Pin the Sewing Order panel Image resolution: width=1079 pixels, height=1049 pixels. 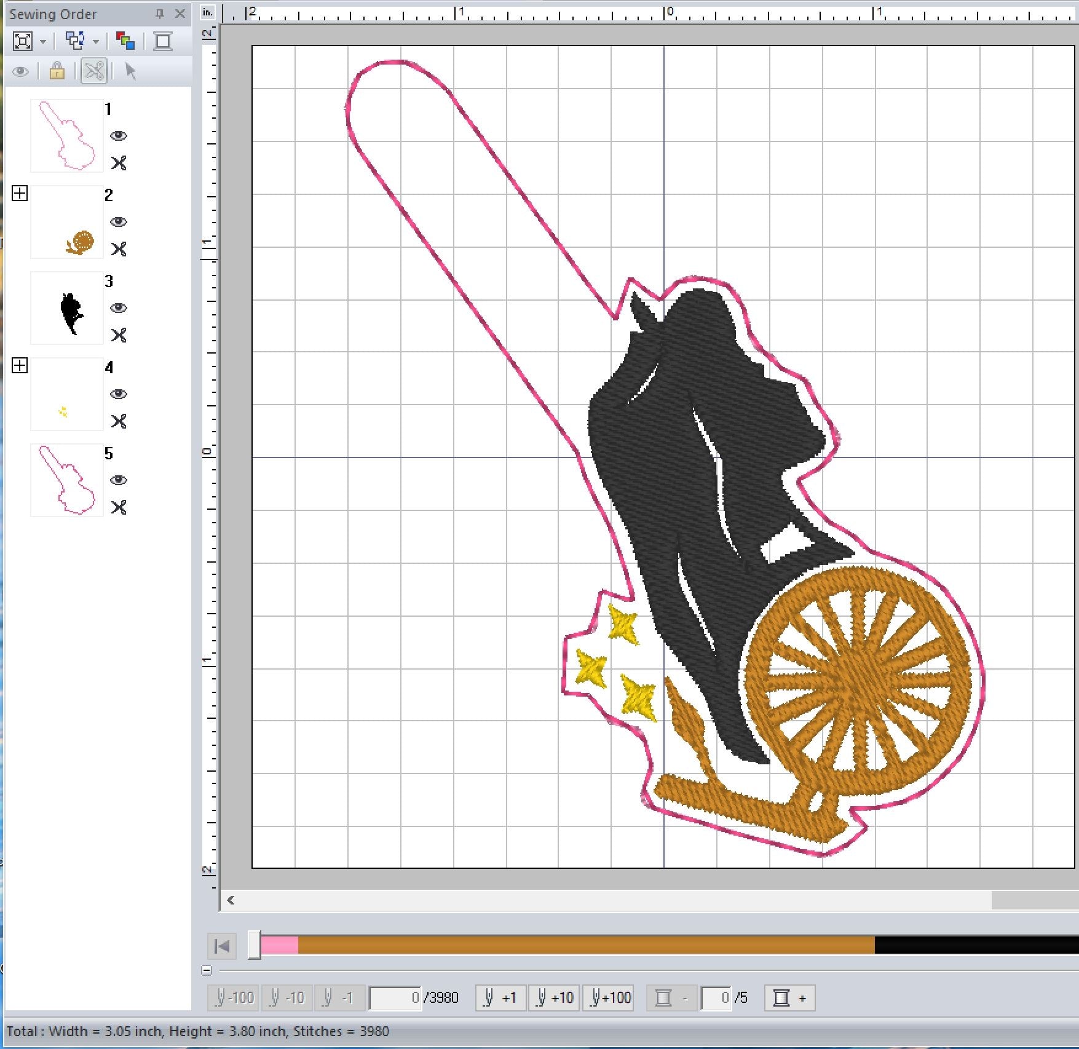coord(159,14)
